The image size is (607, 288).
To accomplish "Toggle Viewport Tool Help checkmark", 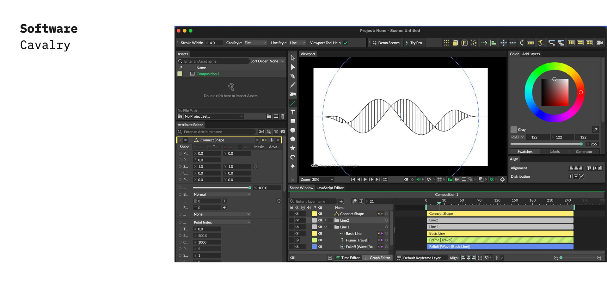I will click(346, 43).
